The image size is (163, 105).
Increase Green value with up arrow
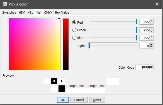151,29
